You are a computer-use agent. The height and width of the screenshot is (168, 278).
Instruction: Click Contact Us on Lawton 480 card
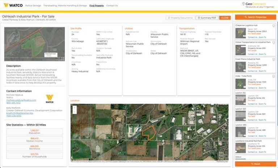click(x=252, y=136)
